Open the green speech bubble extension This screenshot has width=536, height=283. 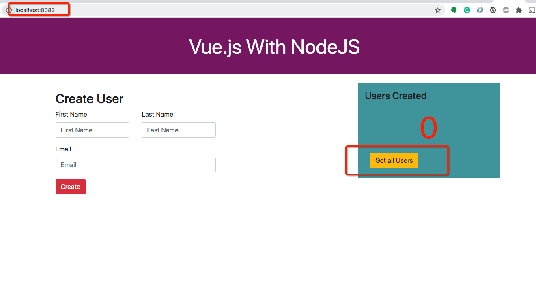point(454,10)
